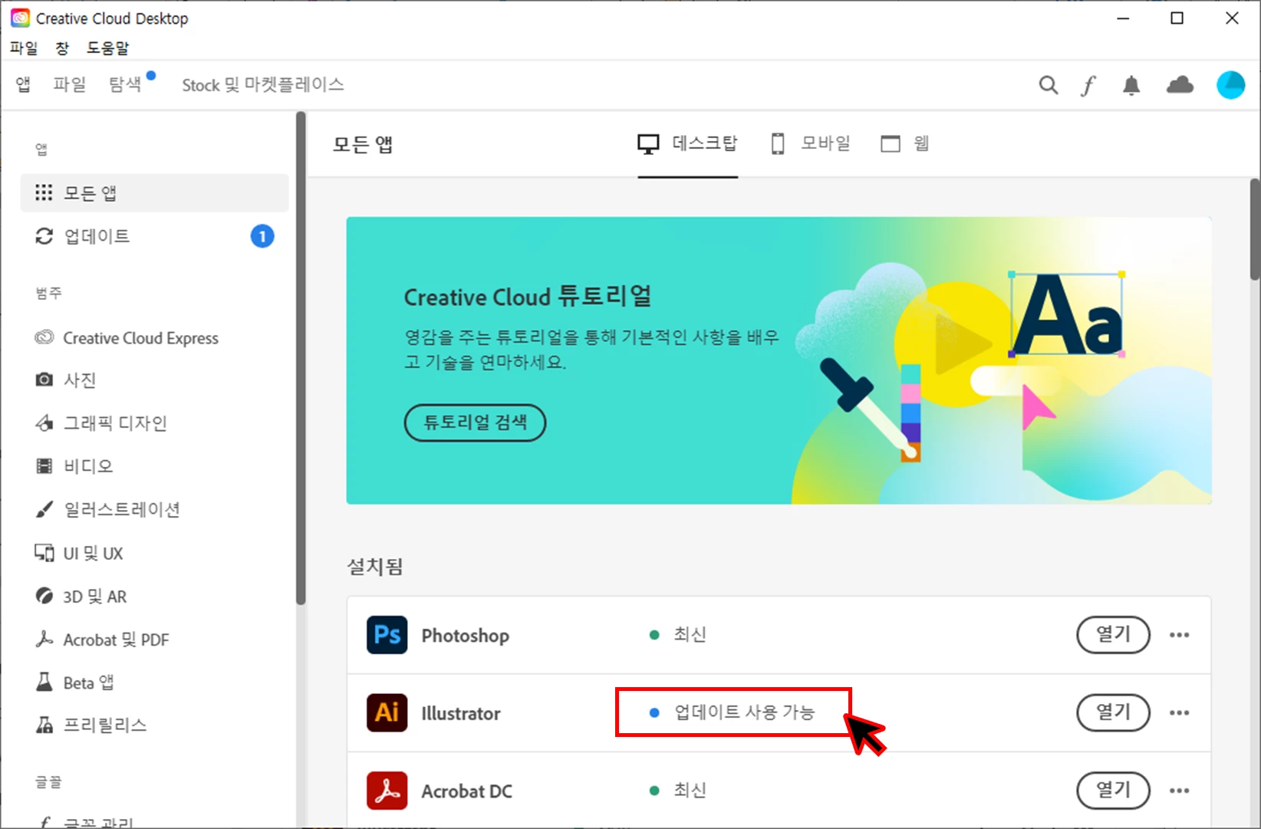Image resolution: width=1261 pixels, height=829 pixels.
Task: Open the fonts f icon
Action: coord(1088,85)
